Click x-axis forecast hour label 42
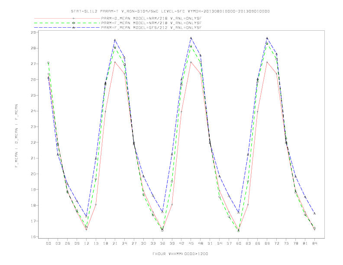343x265 pixels. tap(181, 243)
